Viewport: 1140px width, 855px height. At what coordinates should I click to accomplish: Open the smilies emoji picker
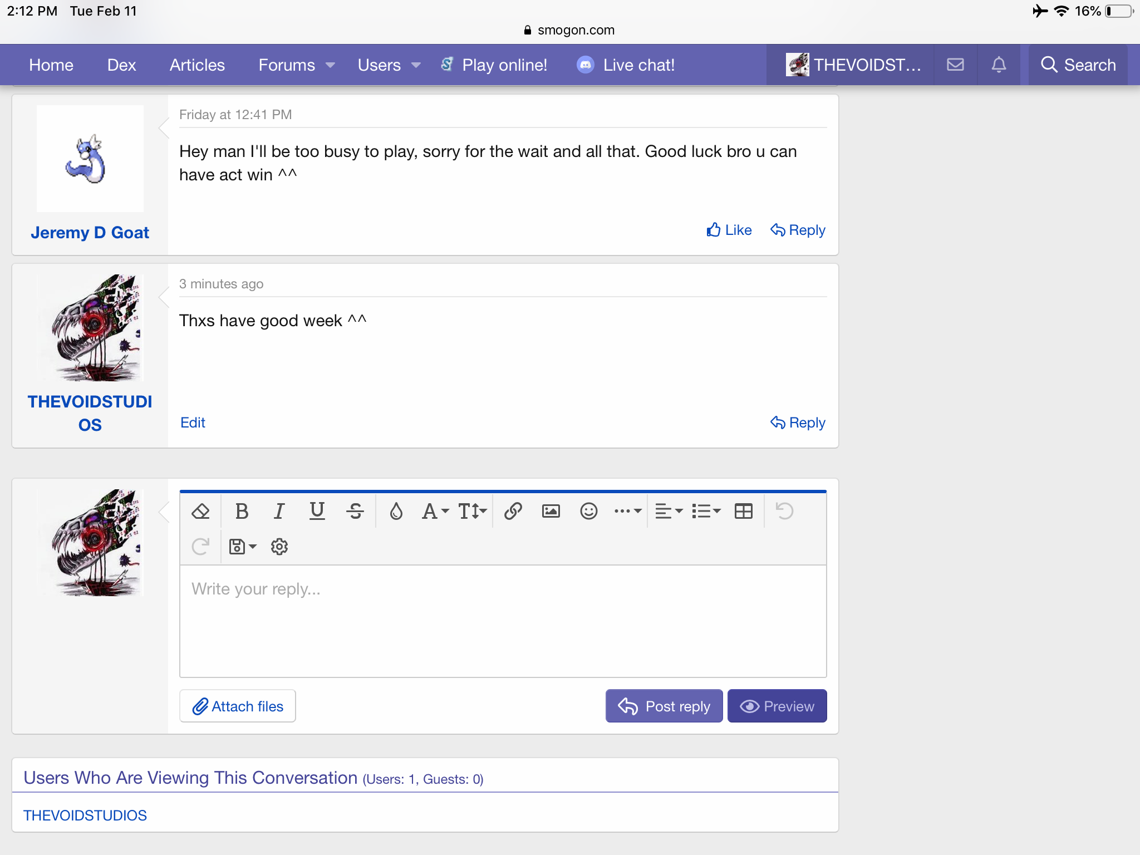(588, 511)
